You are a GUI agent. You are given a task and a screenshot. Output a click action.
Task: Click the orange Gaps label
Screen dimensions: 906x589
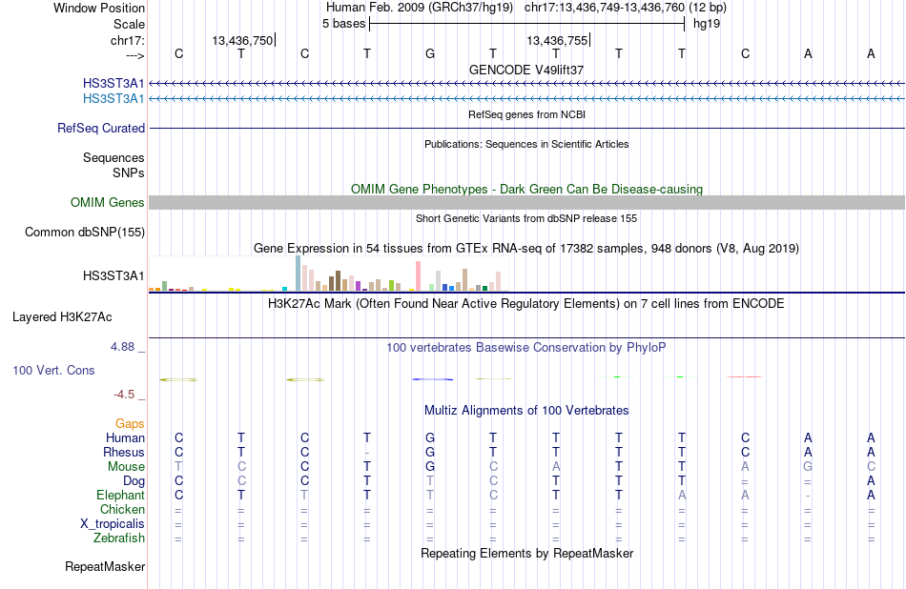(130, 424)
